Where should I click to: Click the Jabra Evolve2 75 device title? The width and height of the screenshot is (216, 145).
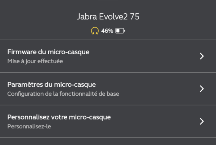click(x=108, y=17)
